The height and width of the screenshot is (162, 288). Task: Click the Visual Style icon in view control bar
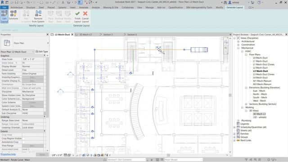point(69,155)
